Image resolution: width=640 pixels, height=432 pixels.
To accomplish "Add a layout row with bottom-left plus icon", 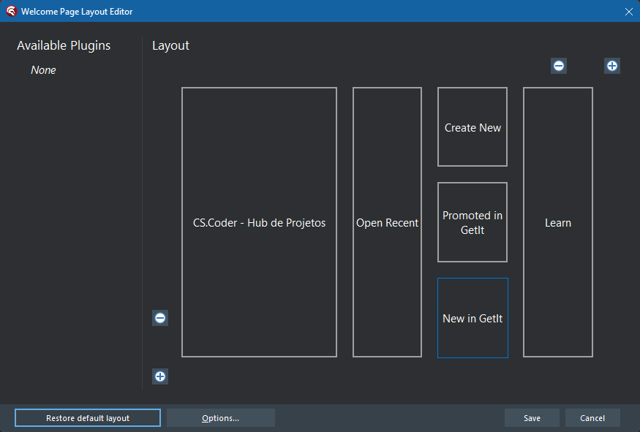I will point(160,376).
